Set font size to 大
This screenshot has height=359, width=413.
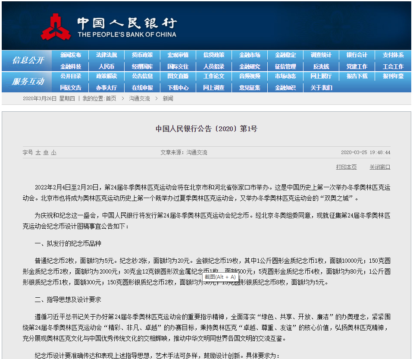point(38,153)
